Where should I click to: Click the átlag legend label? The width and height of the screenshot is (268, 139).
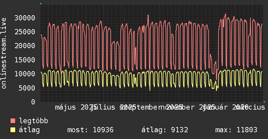29,130
